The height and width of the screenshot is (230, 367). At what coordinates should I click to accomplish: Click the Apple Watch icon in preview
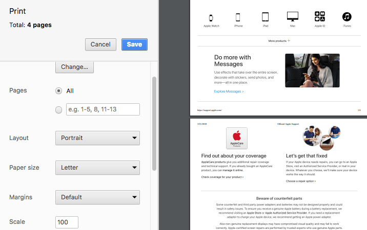[x=211, y=18]
